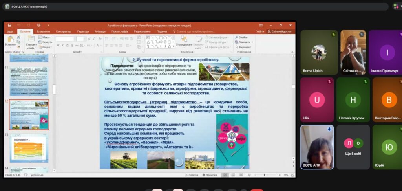Click the ВОУЦ АПК presenter video tile
Viewport: 402px width, 191px height.
(x=317, y=147)
